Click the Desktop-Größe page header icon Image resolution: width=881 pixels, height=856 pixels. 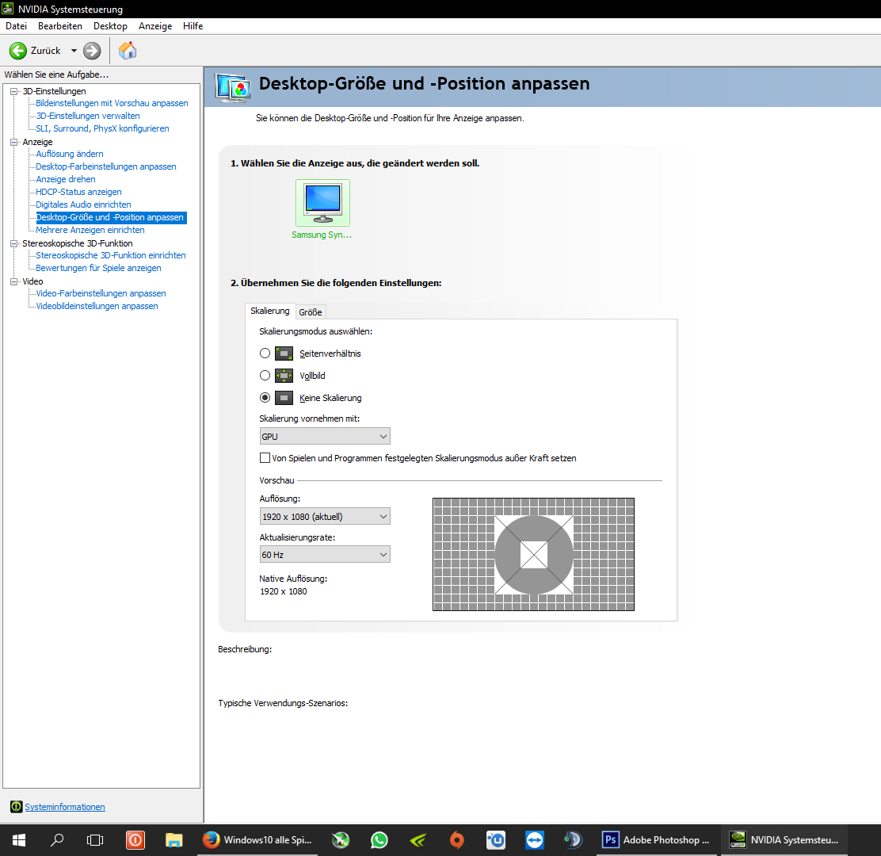click(x=233, y=87)
